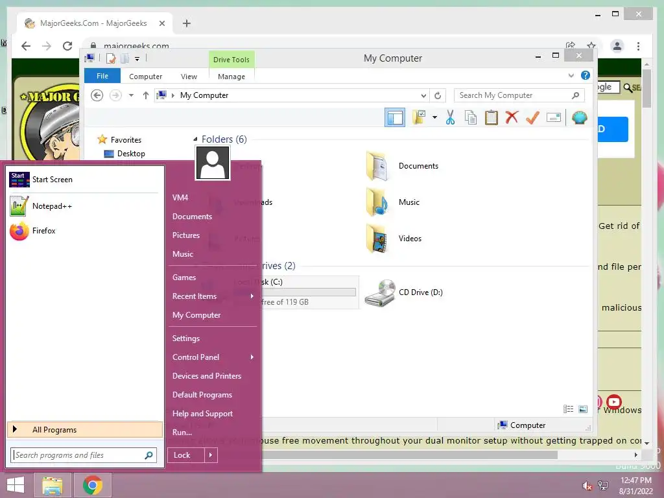The image size is (664, 498).
Task: Expand Control Panel submenu
Action: pos(213,357)
